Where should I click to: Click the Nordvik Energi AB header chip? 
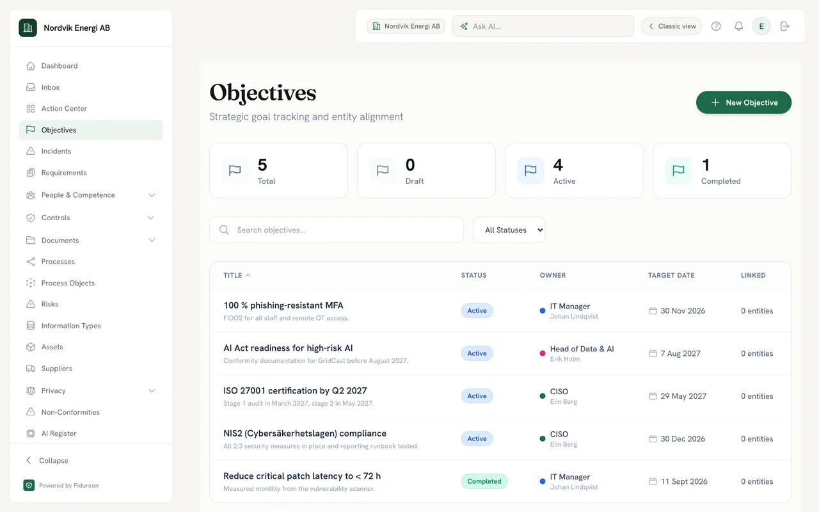coord(406,26)
